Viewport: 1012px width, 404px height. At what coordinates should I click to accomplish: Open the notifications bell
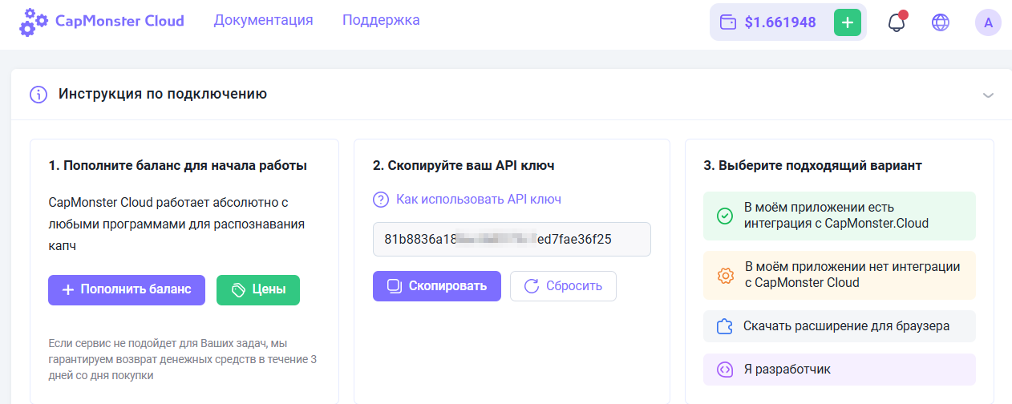click(897, 22)
